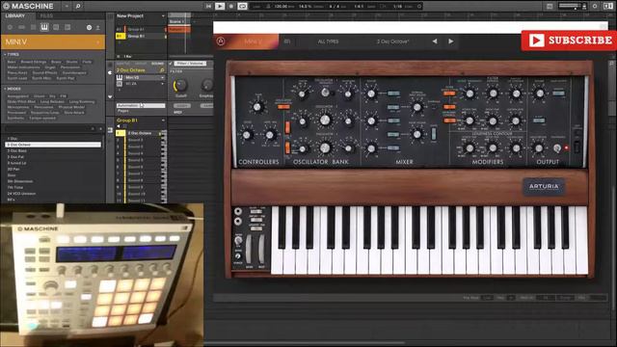The width and height of the screenshot is (617, 347).
Task: Select the 24 VCO Unisson preset
Action: point(53,194)
